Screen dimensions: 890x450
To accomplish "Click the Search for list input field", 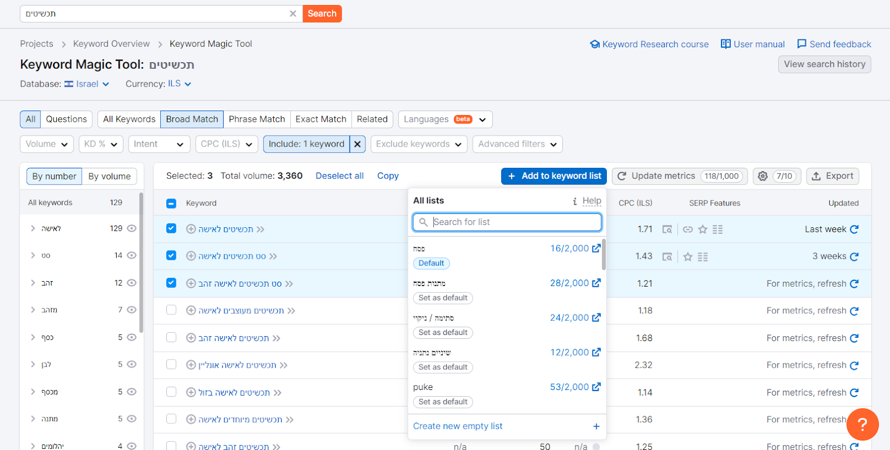I will click(x=507, y=222).
